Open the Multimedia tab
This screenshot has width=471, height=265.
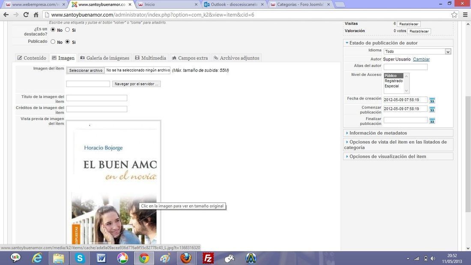[x=150, y=58]
